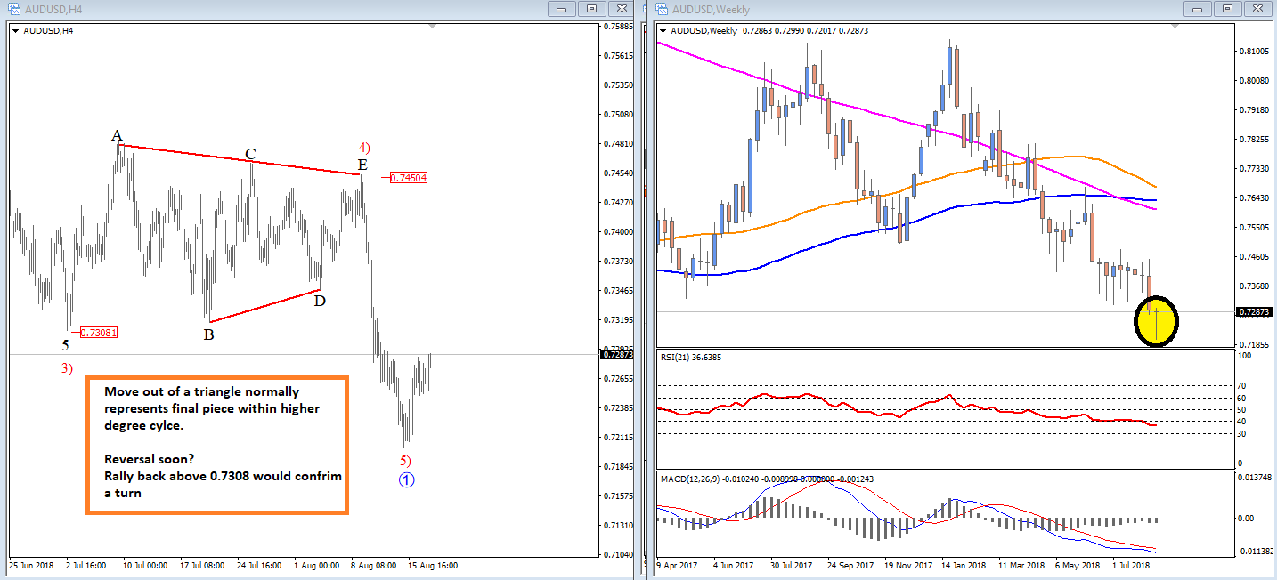Click the chart shift triangle on H4 chart
Screen dimensions: 1277x580
[x=433, y=27]
